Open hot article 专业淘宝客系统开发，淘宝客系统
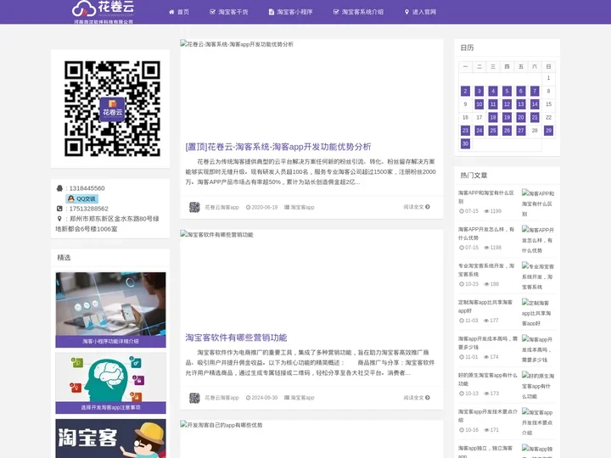 (486, 270)
